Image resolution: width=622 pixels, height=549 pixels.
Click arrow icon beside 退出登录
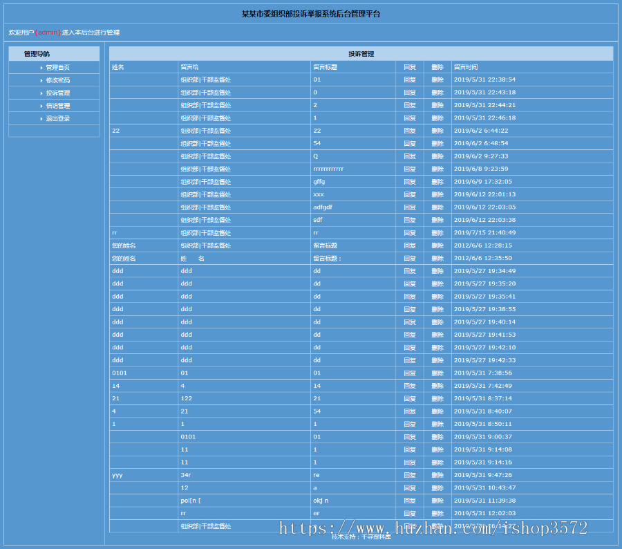(x=41, y=119)
